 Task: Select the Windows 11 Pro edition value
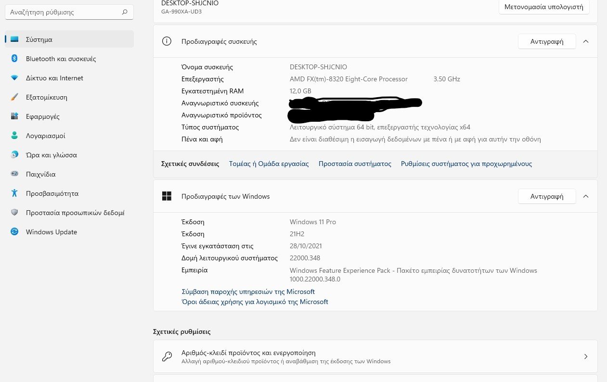point(313,222)
